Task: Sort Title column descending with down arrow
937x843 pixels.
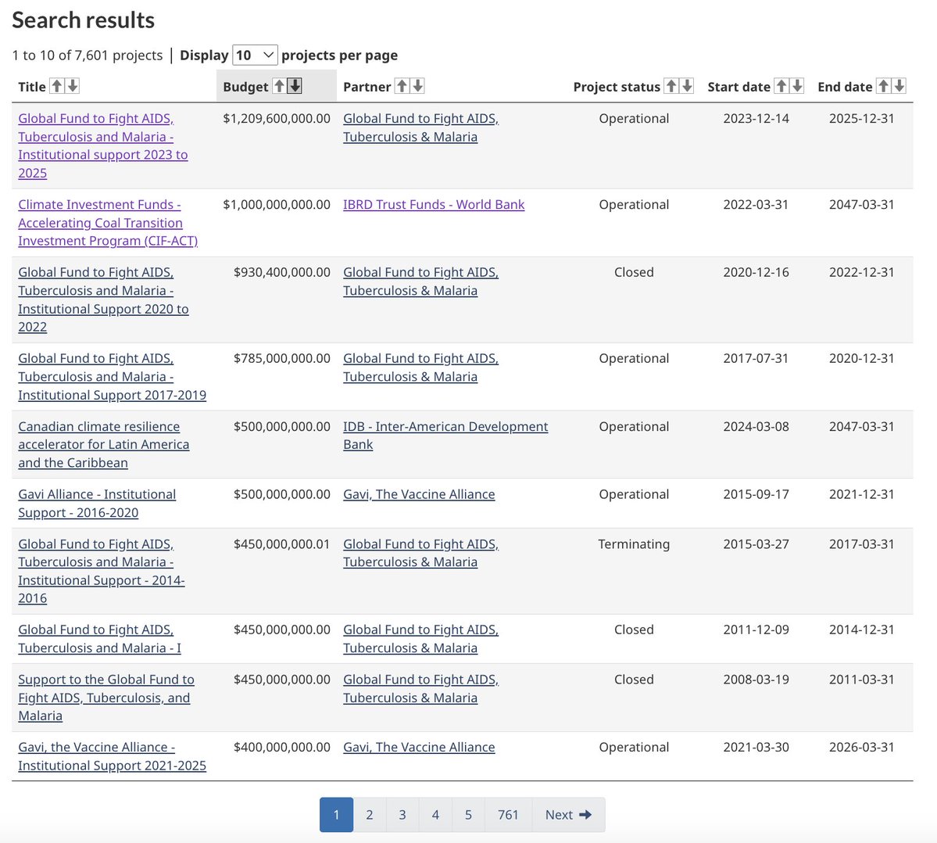Action: (73, 86)
